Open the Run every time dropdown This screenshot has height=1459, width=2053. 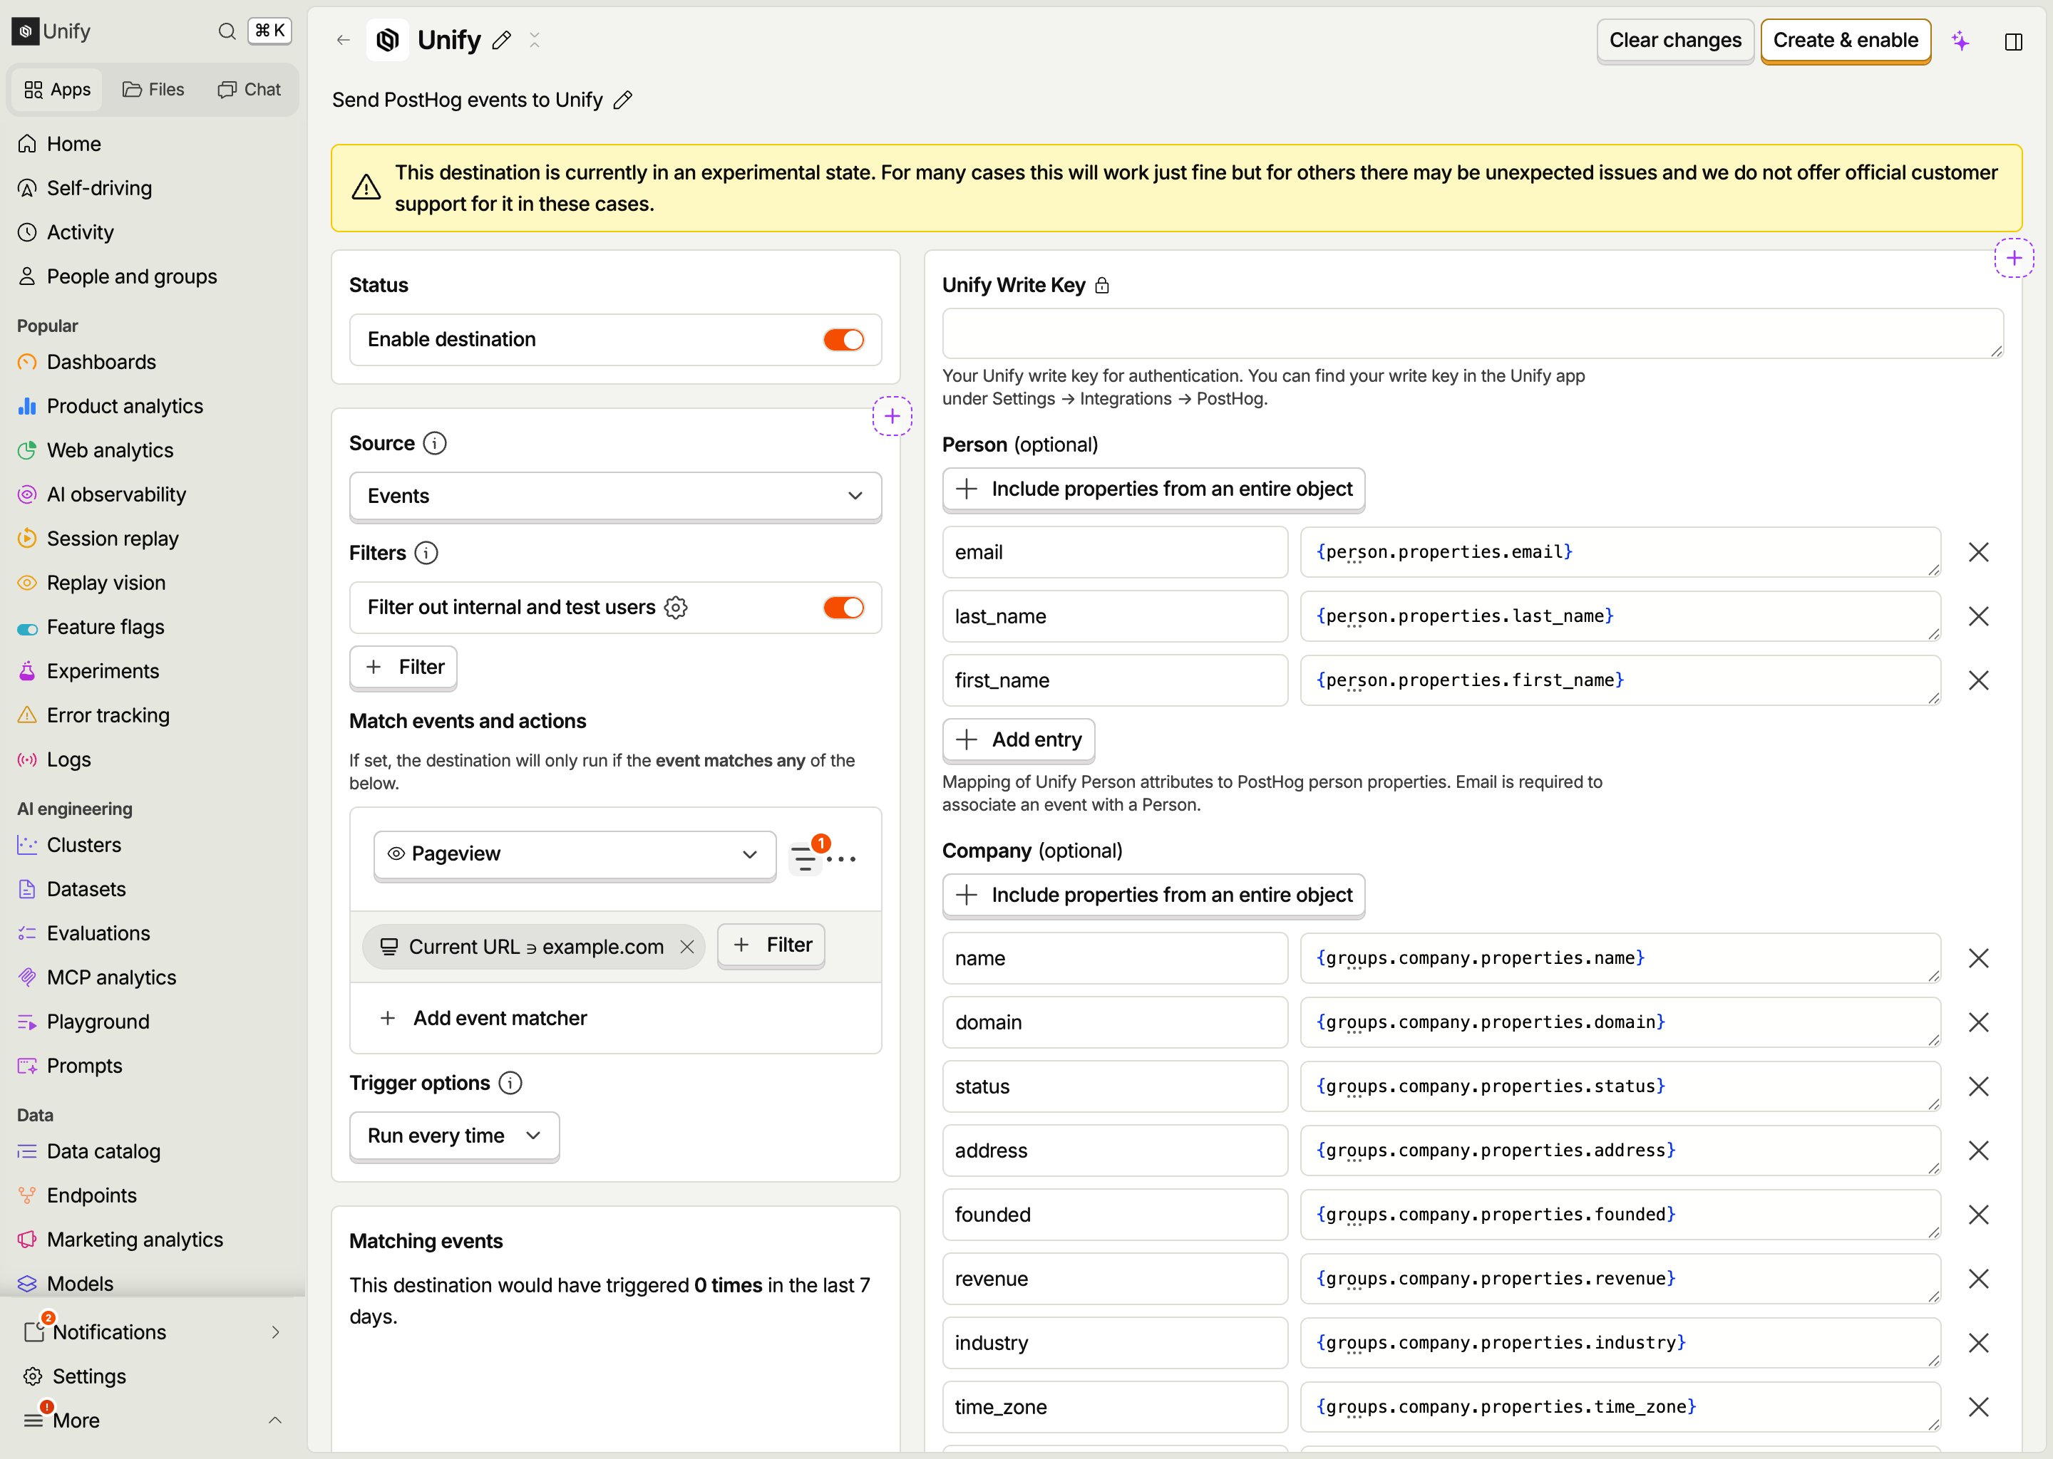click(454, 1136)
